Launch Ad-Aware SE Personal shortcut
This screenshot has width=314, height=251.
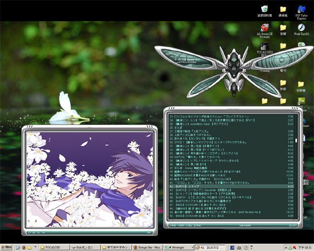pyautogui.click(x=264, y=27)
